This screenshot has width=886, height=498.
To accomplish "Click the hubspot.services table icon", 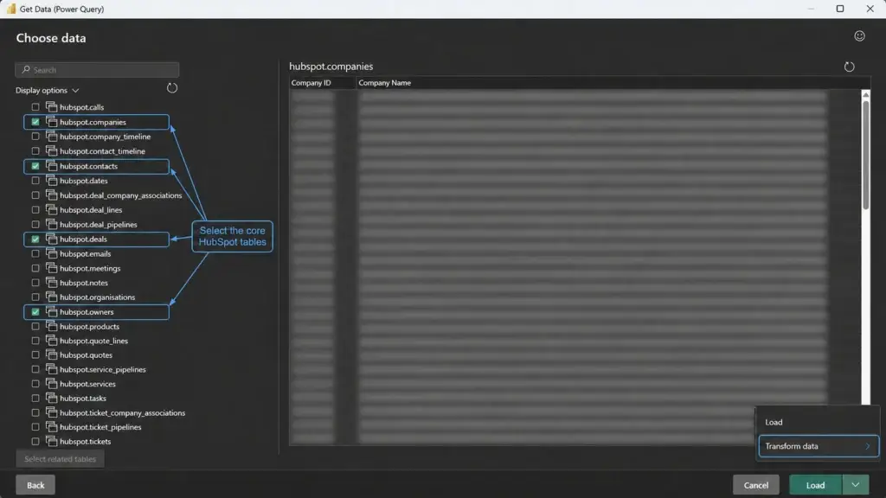I will click(51, 384).
